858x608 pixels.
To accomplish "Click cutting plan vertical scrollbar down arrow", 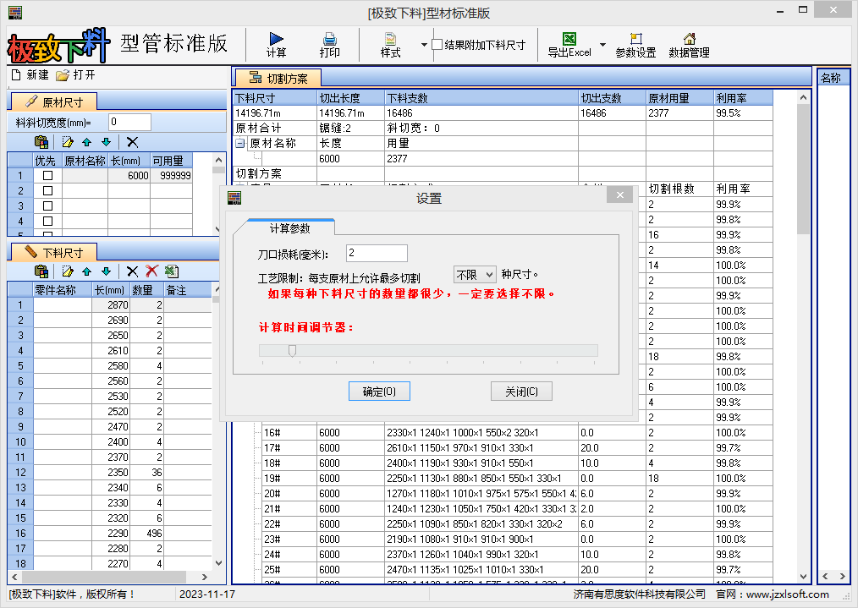I will [803, 576].
